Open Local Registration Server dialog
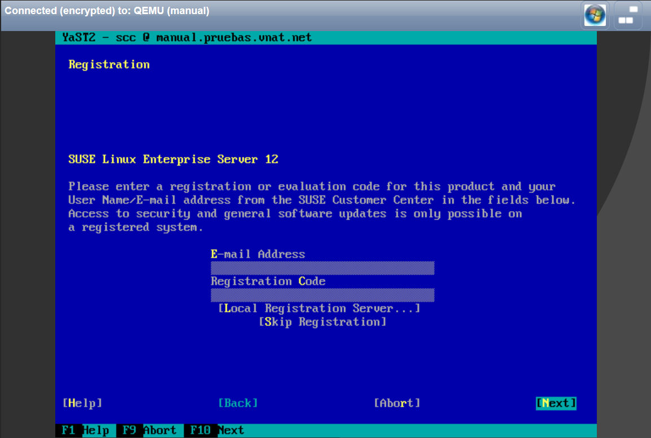 pos(319,308)
